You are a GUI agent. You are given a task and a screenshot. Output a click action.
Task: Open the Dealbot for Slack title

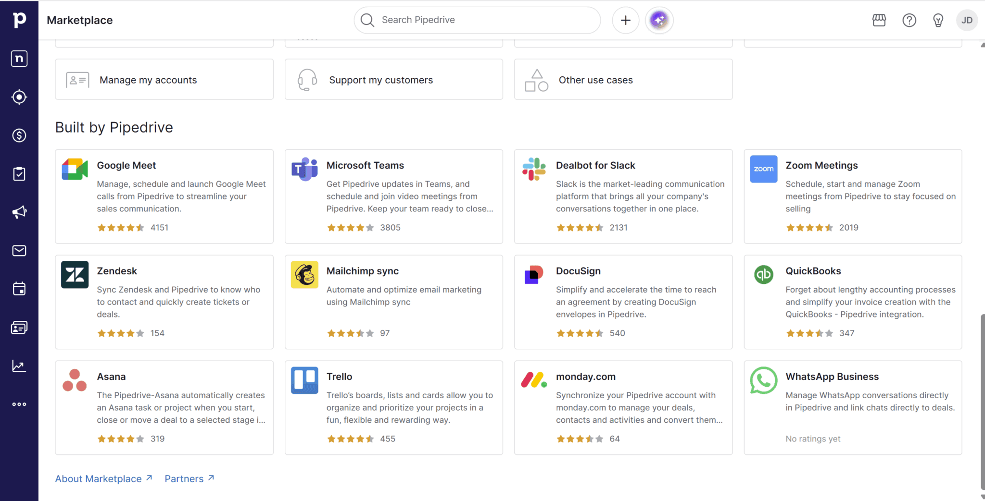[x=595, y=165]
